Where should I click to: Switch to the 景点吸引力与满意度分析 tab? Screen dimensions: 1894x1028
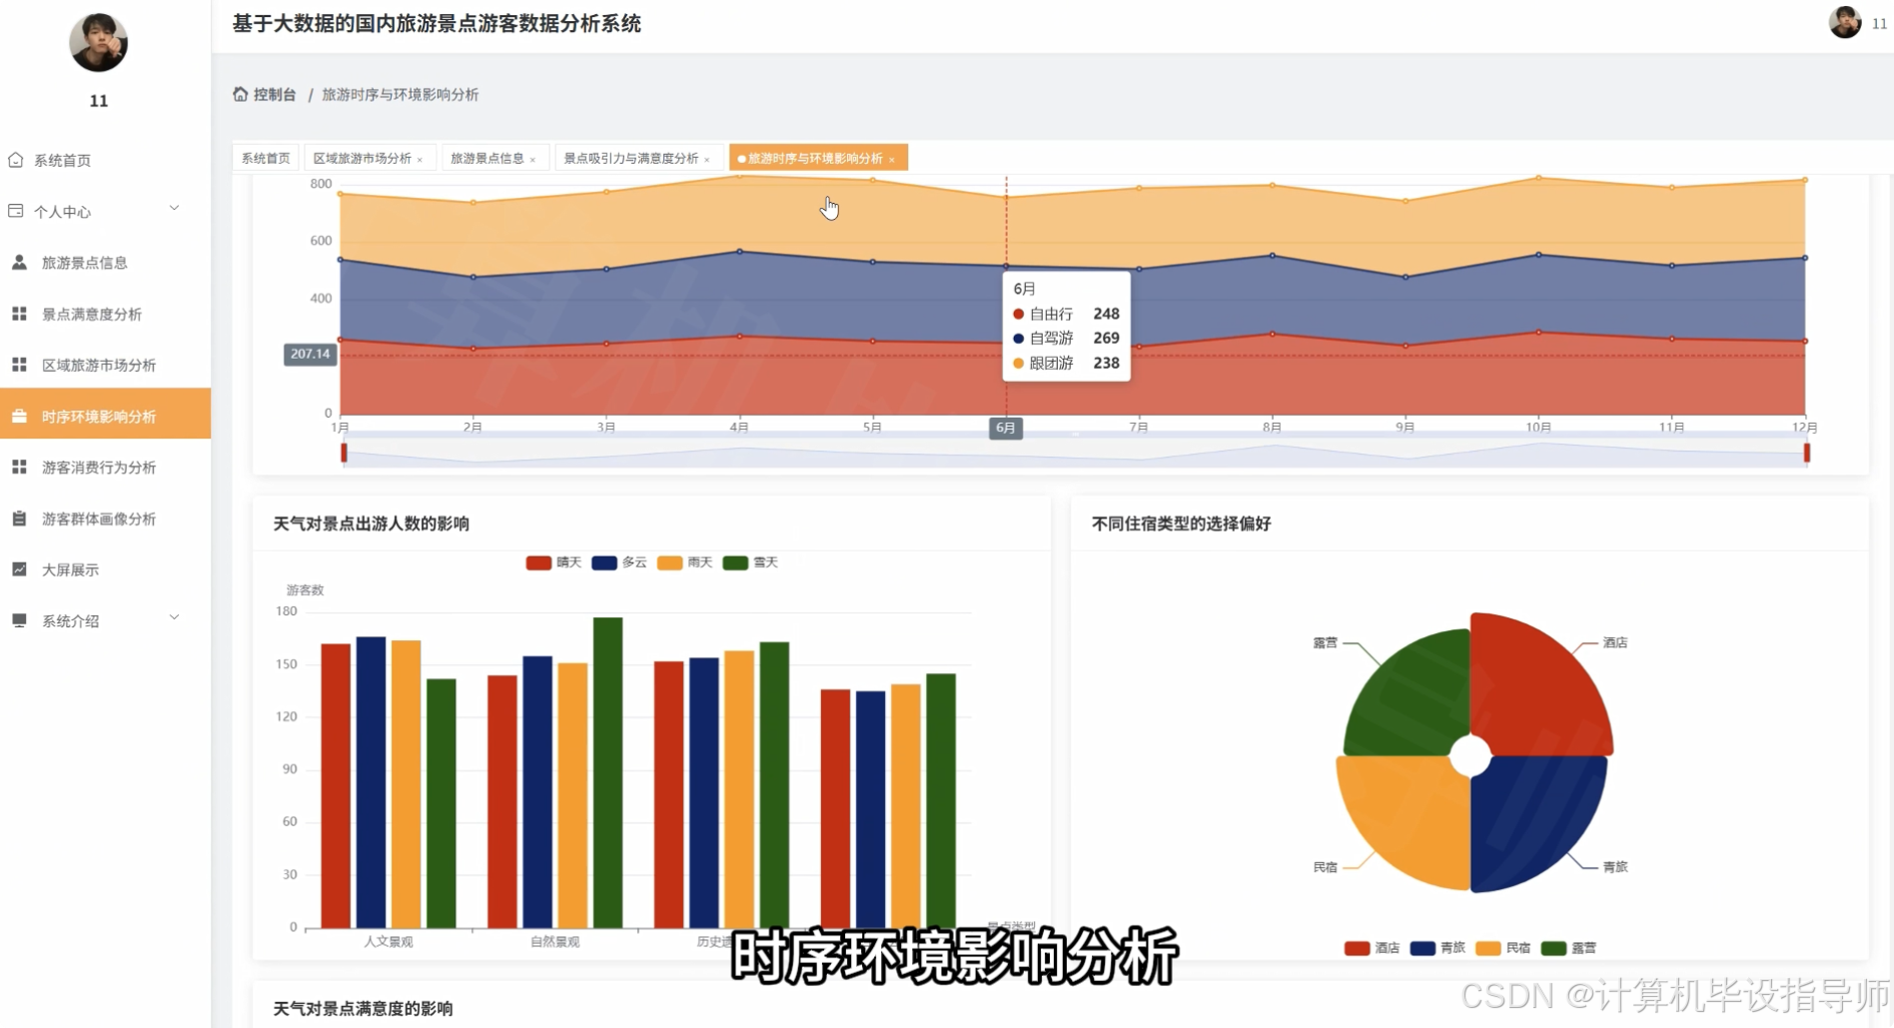tap(631, 158)
